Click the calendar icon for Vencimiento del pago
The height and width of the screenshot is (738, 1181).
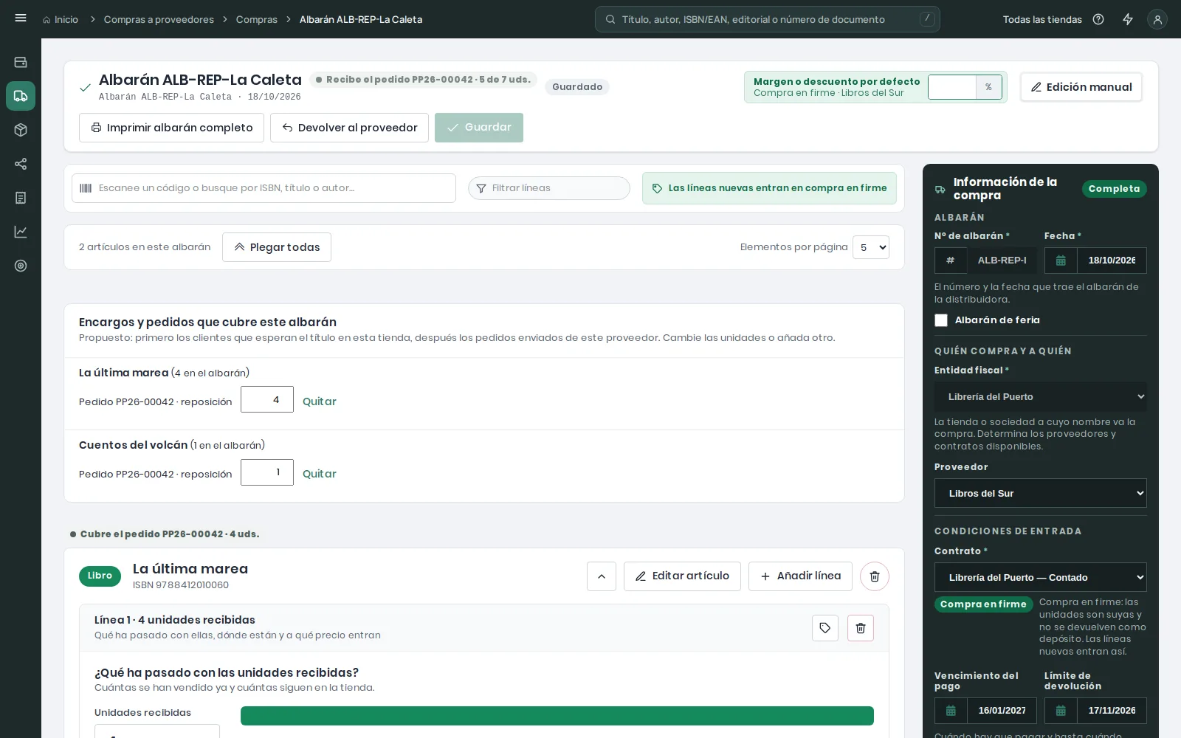tap(951, 711)
